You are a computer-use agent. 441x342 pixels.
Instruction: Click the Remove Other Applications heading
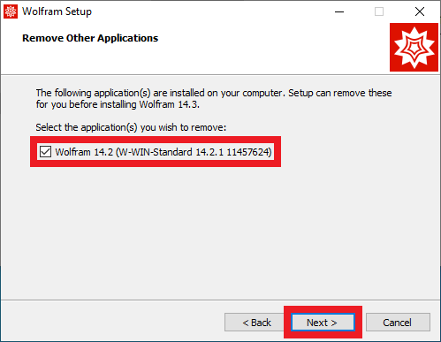pyautogui.click(x=90, y=38)
